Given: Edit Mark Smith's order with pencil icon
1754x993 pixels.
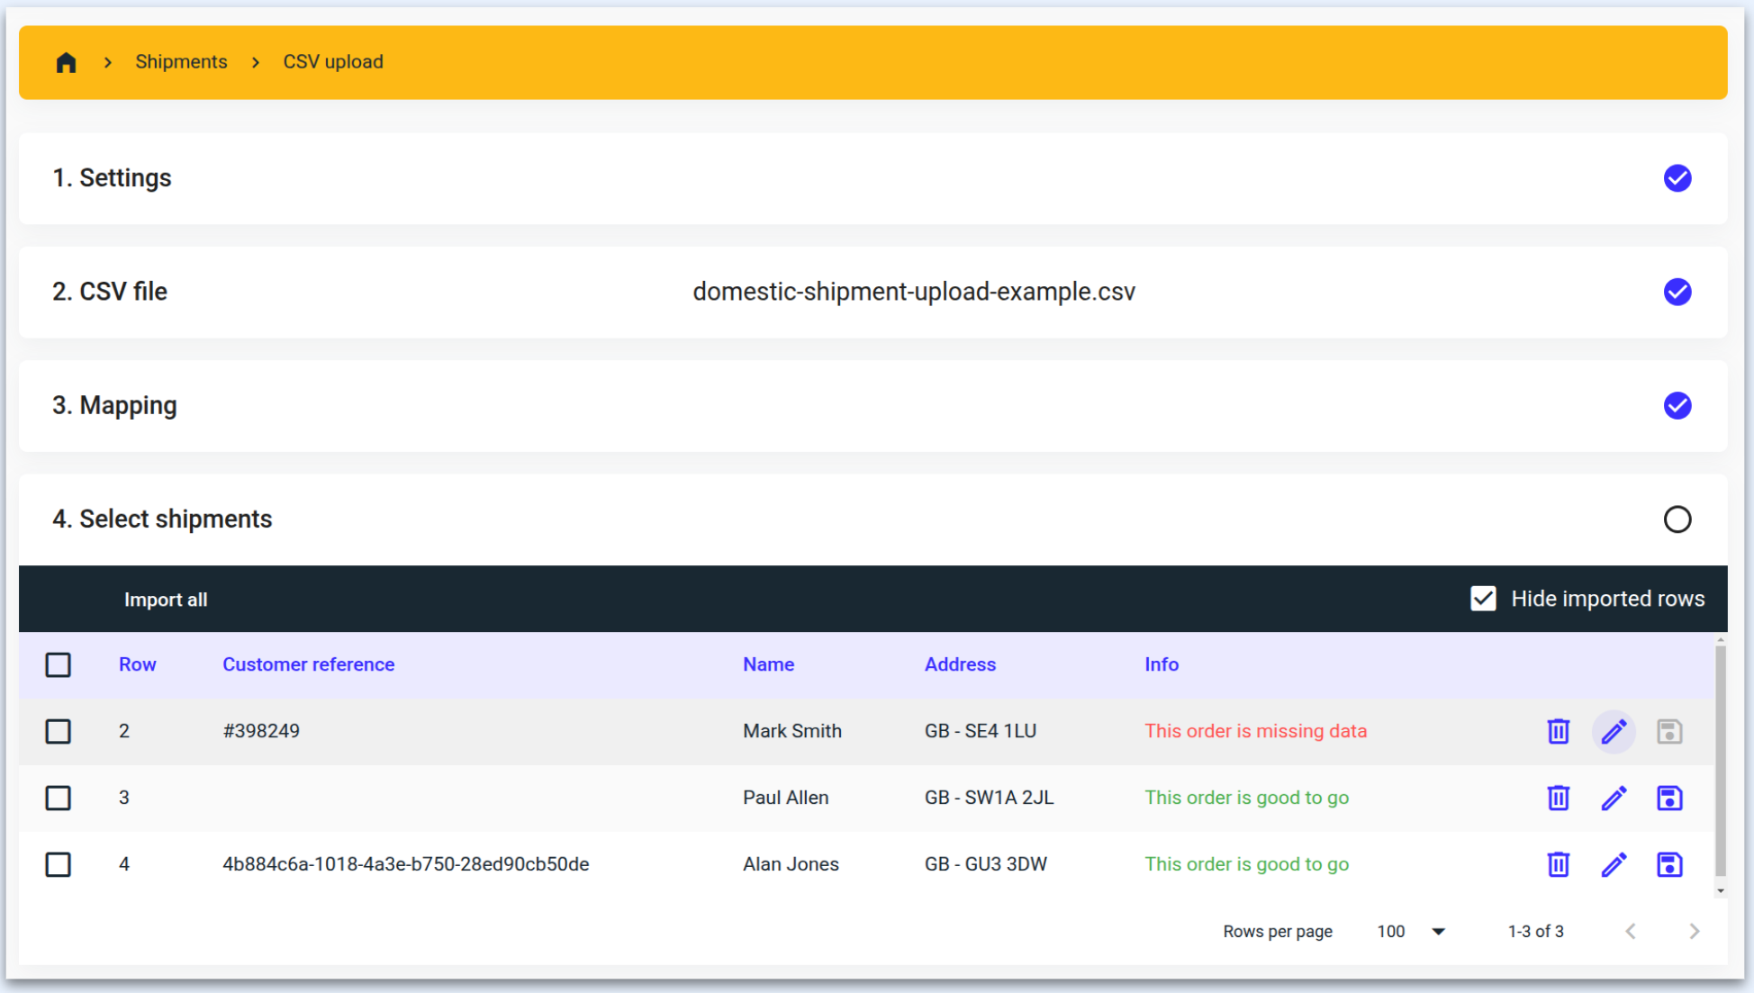Looking at the screenshot, I should tap(1614, 731).
